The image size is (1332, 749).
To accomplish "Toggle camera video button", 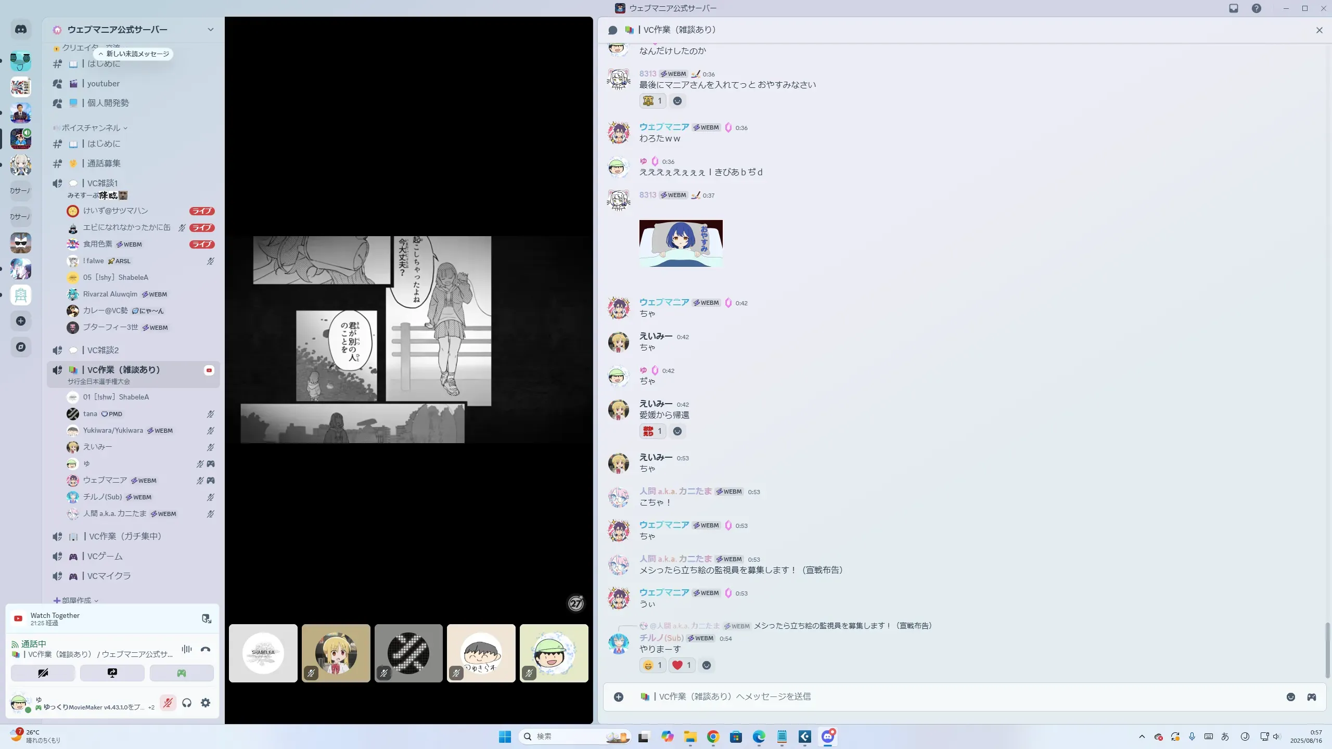I will tap(43, 673).
